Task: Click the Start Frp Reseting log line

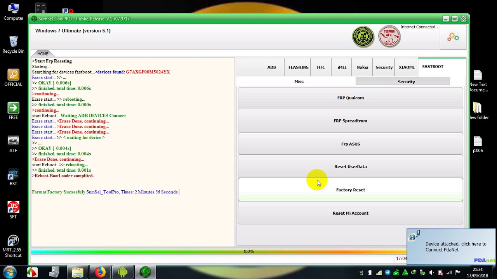Action: [52, 61]
